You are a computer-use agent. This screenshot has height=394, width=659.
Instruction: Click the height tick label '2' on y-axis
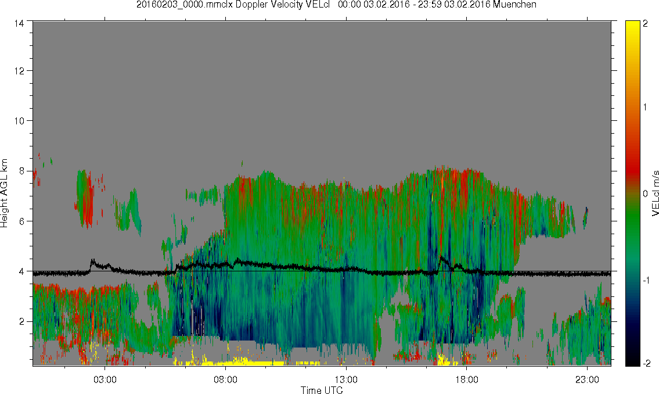click(x=21, y=322)
